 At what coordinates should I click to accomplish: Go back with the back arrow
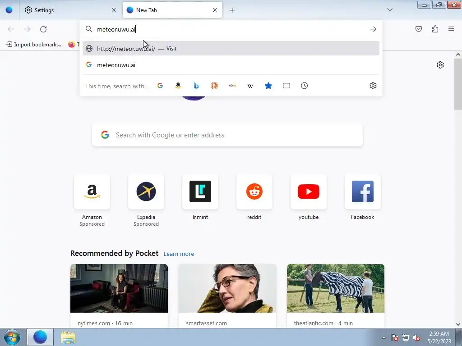(11, 29)
